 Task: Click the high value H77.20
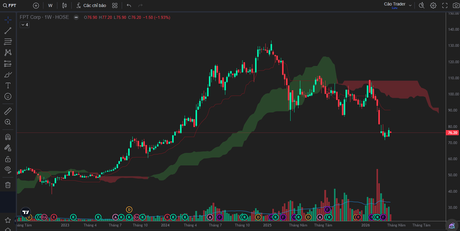105,17
